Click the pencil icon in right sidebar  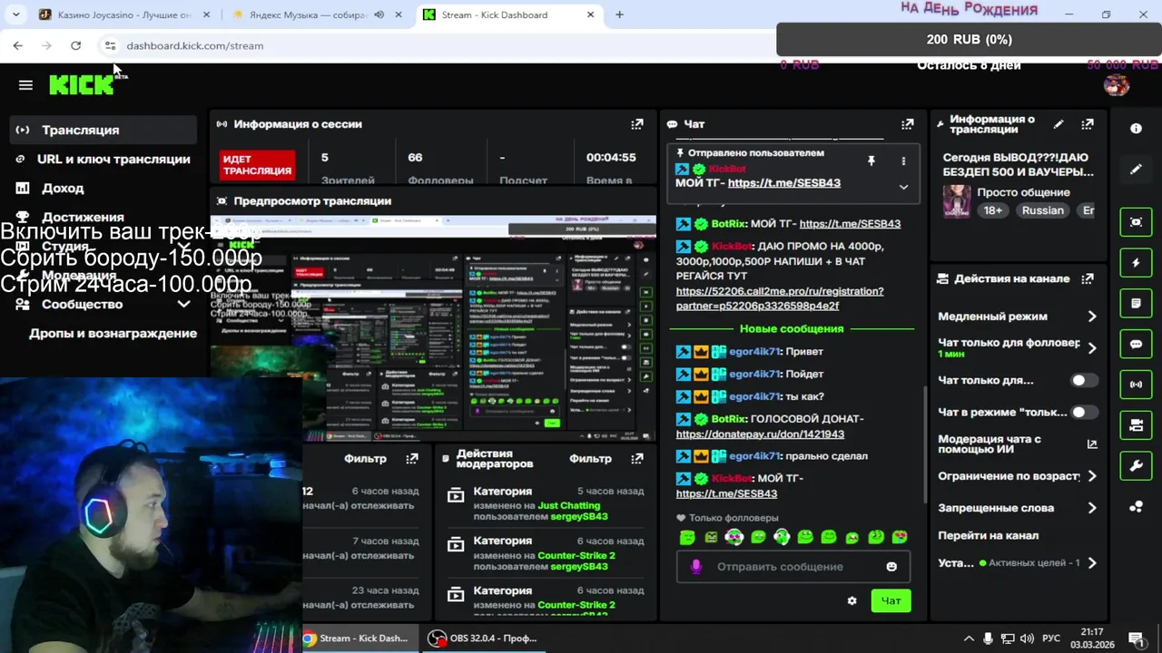point(1136,170)
